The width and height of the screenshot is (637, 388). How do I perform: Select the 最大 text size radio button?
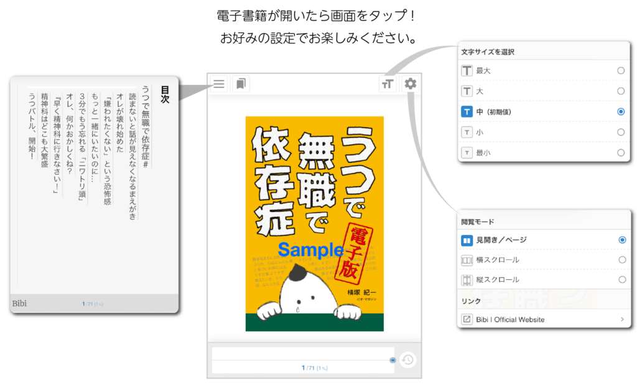[x=620, y=70]
